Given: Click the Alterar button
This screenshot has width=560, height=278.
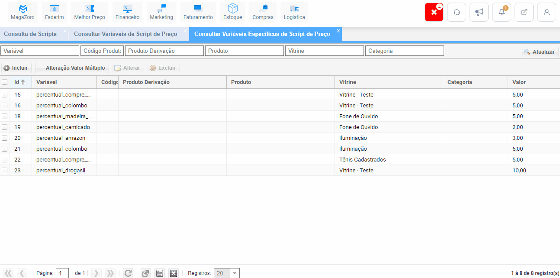Looking at the screenshot, I should (127, 68).
